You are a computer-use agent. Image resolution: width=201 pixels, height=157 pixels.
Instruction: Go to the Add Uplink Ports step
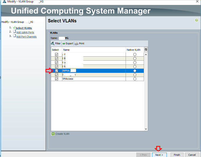(25, 32)
